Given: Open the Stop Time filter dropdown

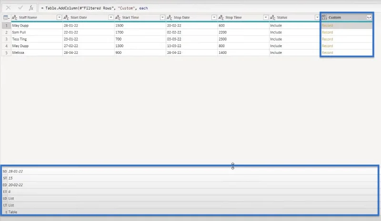Looking at the screenshot, I should click(266, 17).
